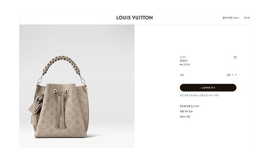The height and width of the screenshot is (159, 269).
Task: Click the product code above 무리아
Action: click(183, 57)
